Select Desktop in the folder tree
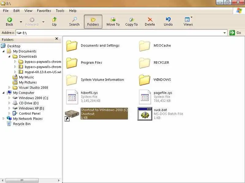The height and width of the screenshot is (183, 245). coord(14,46)
